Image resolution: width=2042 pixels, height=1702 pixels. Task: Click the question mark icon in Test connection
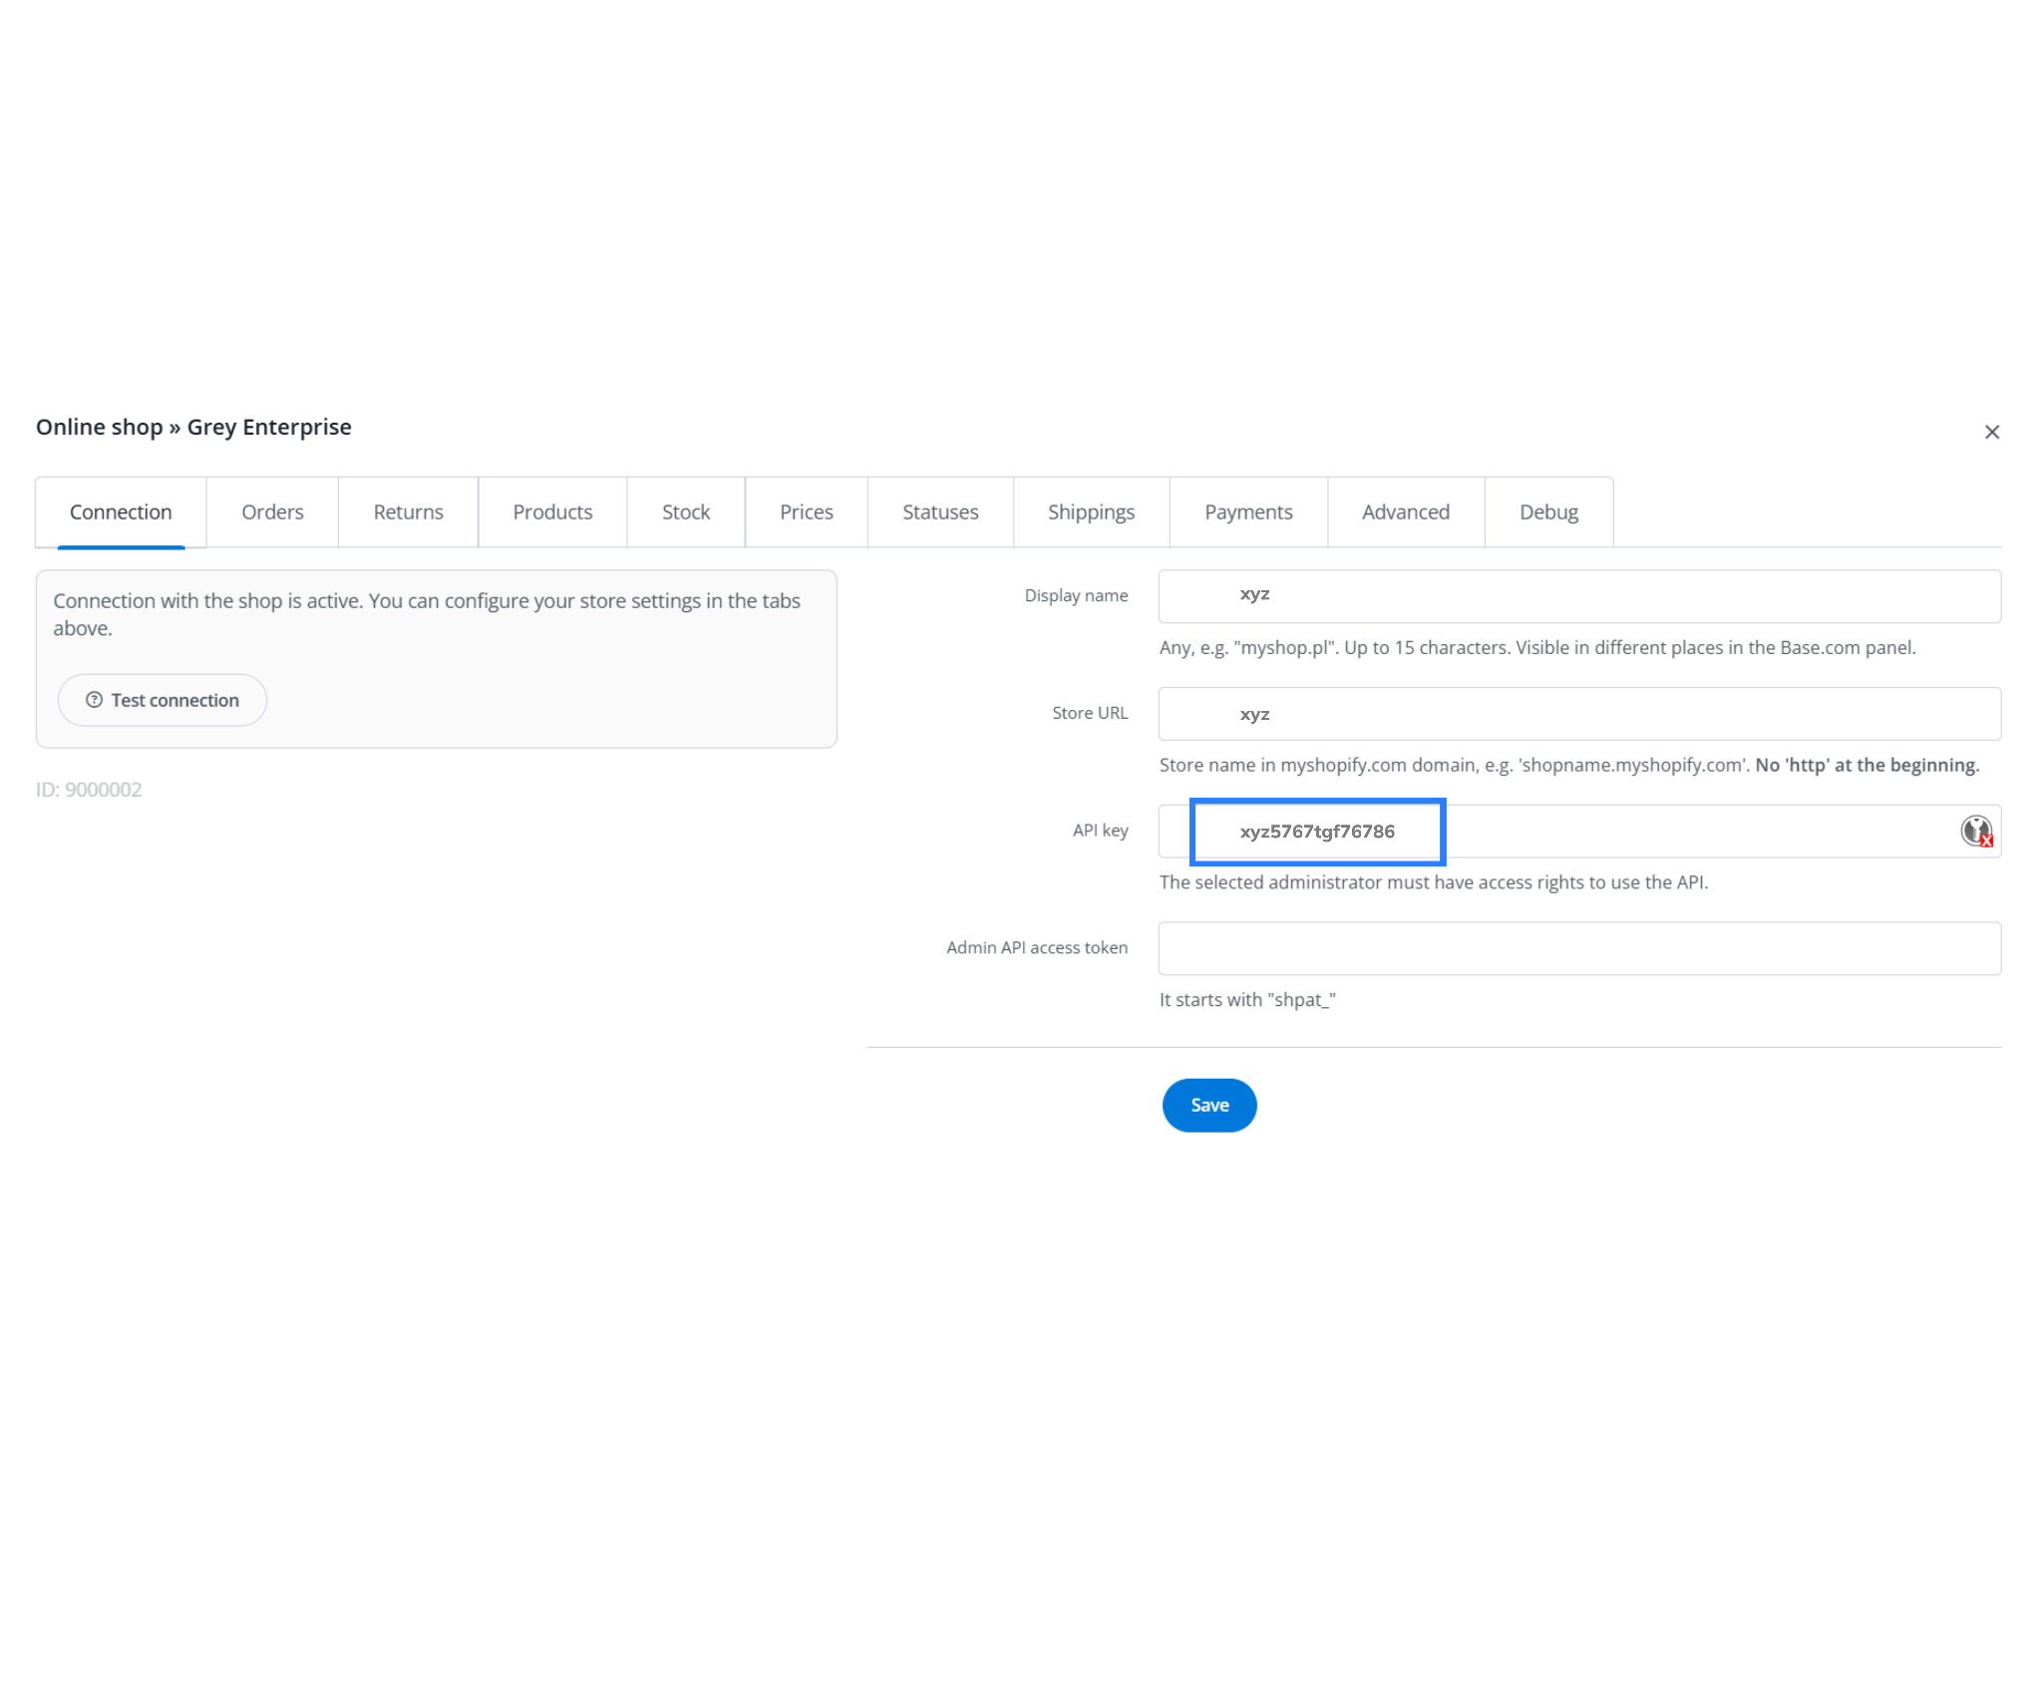click(94, 700)
